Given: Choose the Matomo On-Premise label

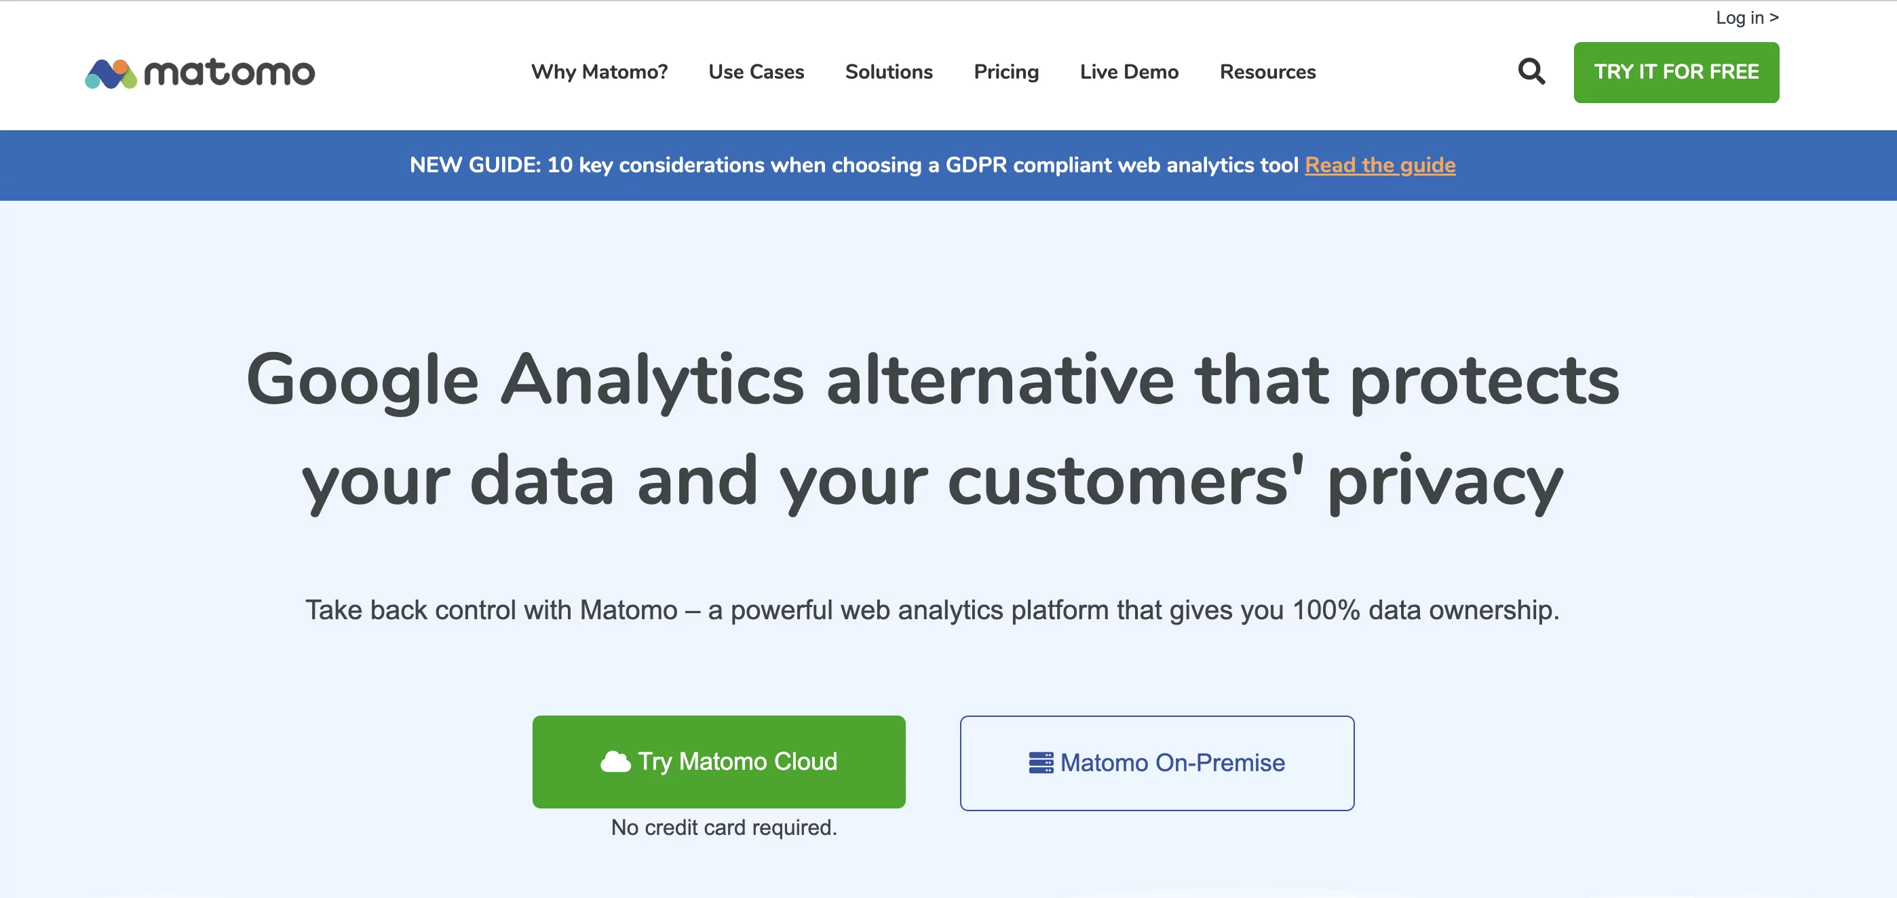Looking at the screenshot, I should tap(1172, 762).
